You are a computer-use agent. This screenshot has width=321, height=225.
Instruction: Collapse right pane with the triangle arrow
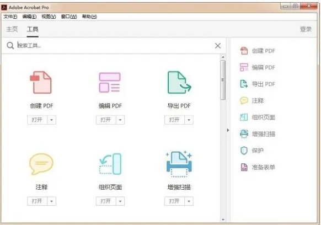click(x=228, y=130)
